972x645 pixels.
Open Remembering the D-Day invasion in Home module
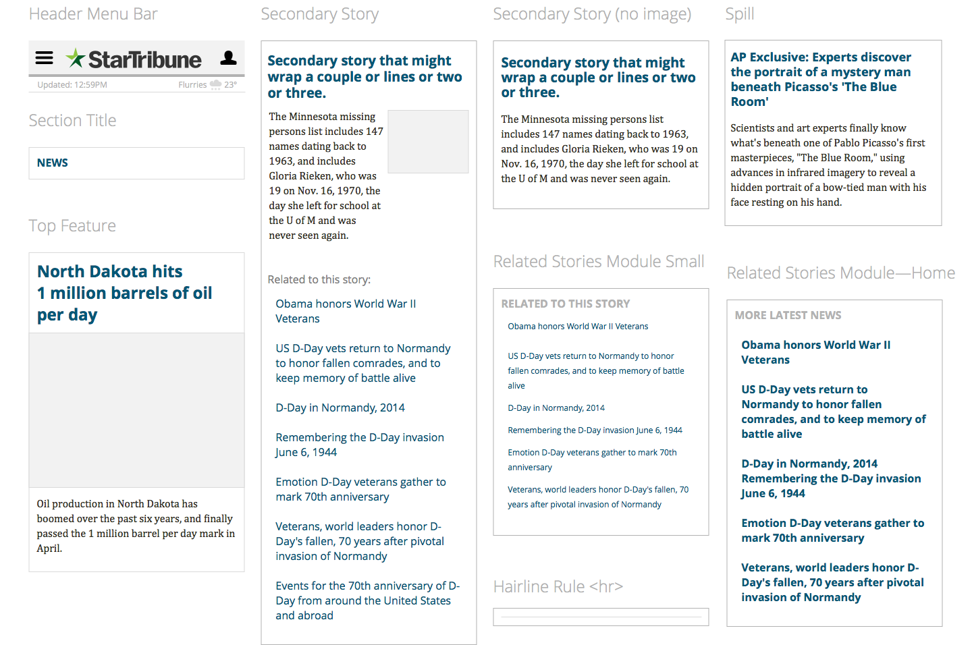(x=831, y=486)
